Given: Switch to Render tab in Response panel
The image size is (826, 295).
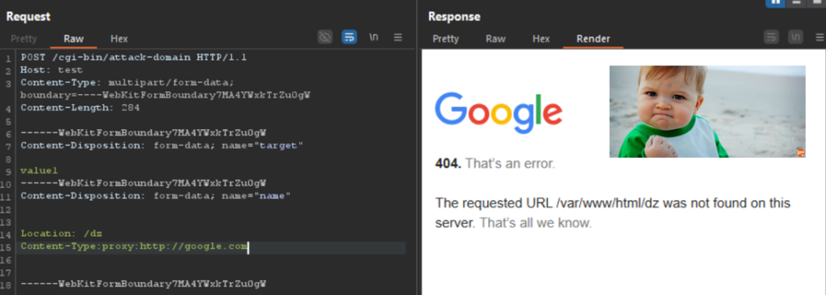Looking at the screenshot, I should pos(593,39).
